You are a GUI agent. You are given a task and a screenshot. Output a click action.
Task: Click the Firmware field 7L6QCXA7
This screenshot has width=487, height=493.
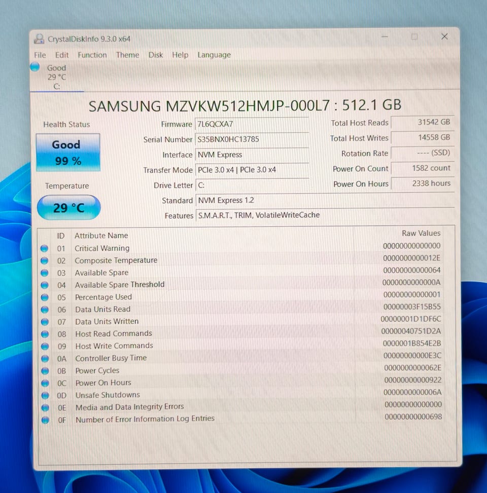(252, 124)
